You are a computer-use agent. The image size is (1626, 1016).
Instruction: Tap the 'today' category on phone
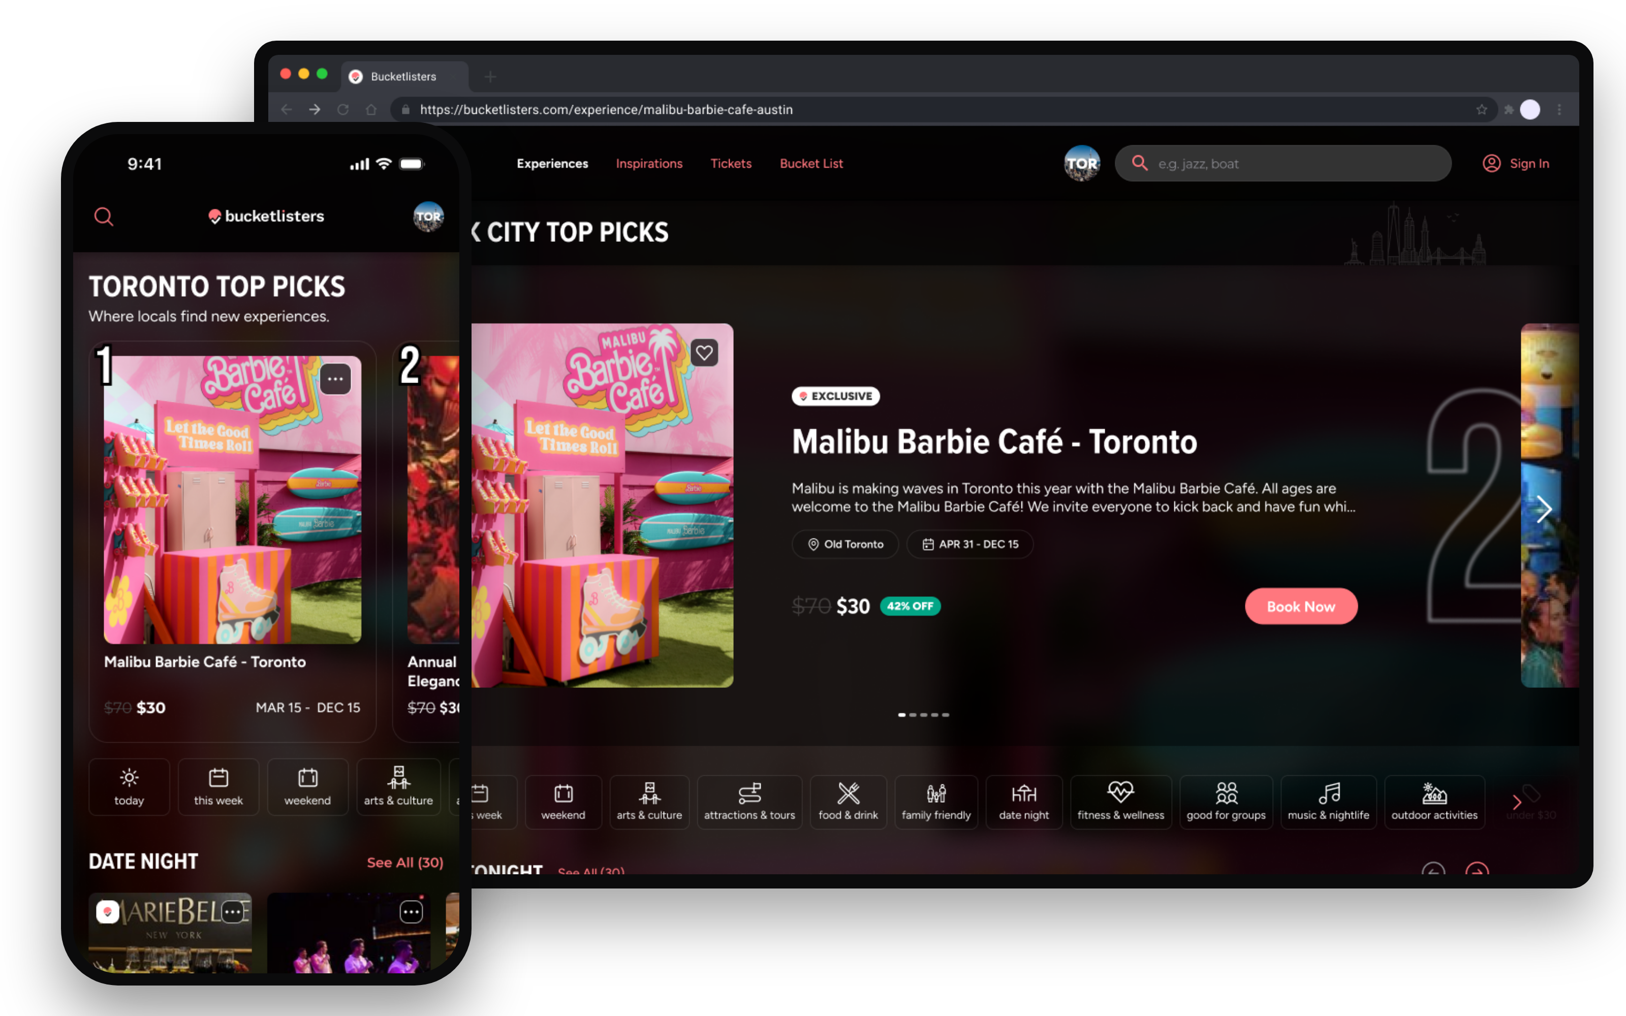(x=129, y=787)
